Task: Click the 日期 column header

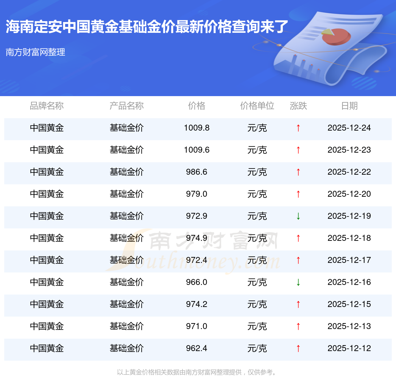Action: tap(349, 106)
